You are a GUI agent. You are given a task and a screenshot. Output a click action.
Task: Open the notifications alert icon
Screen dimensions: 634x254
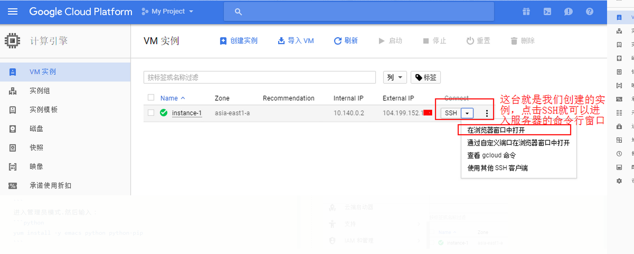(x=568, y=12)
